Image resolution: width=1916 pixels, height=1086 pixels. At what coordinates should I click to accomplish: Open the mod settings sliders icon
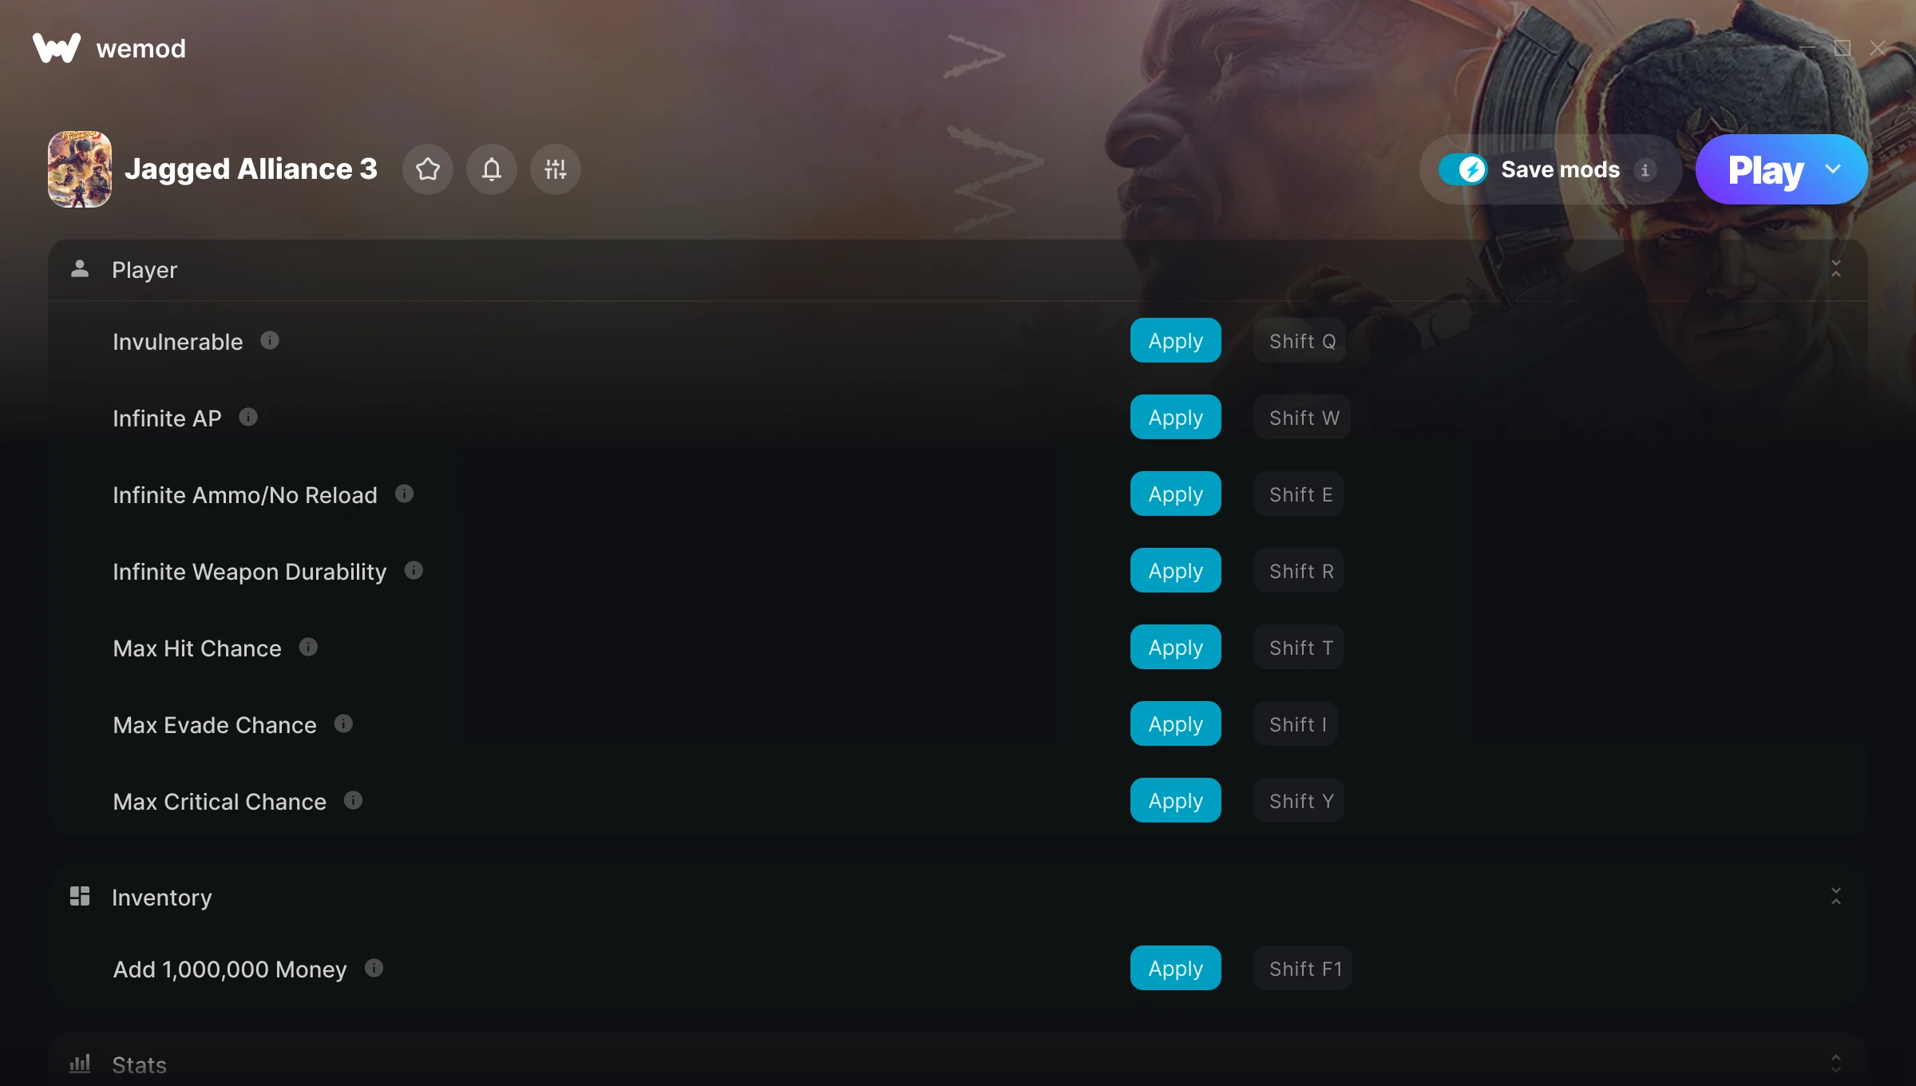(556, 169)
